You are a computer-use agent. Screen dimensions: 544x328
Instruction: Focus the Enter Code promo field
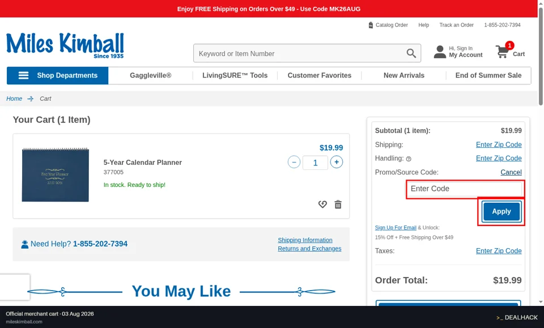click(465, 189)
